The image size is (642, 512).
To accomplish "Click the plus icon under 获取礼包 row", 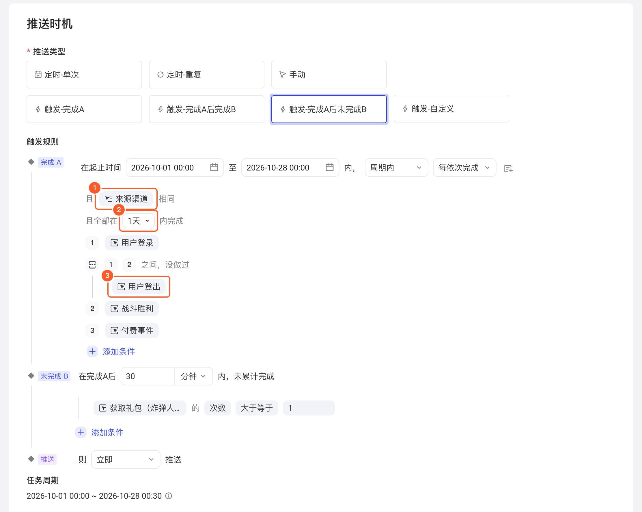I will [81, 433].
